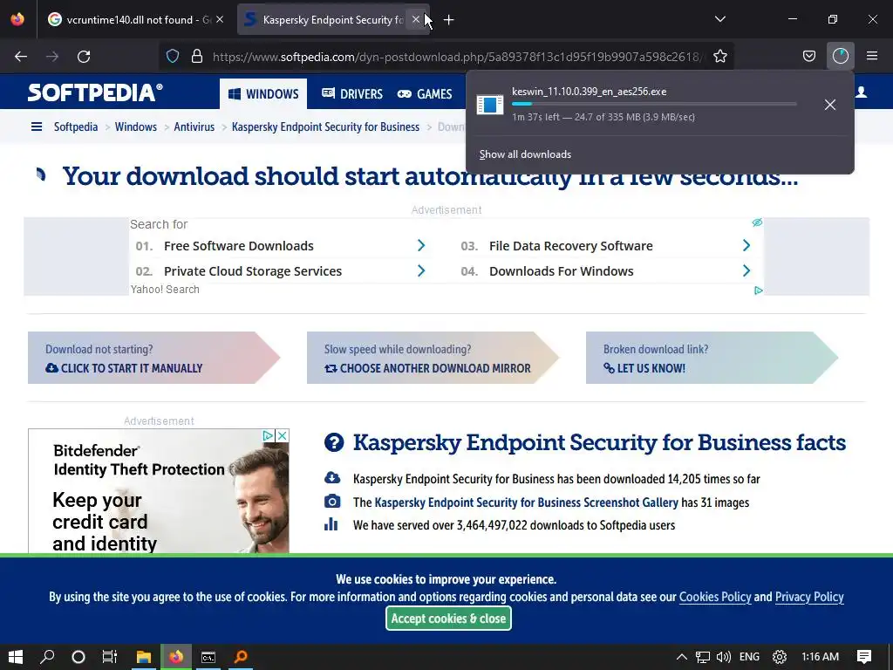
Task: Click the Softpedia logo
Action: tap(95, 92)
